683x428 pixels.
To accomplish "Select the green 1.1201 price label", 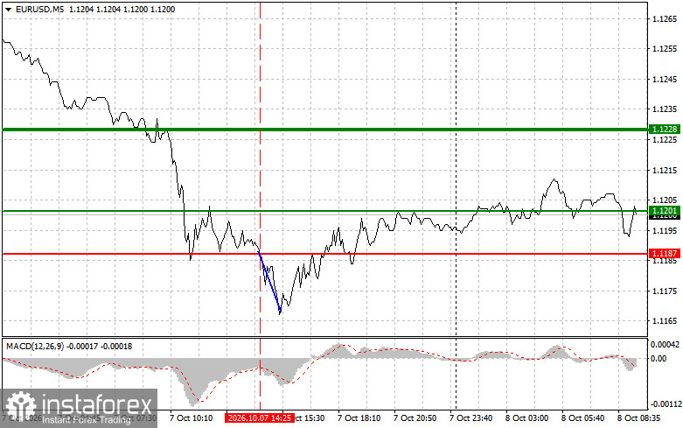I will point(664,211).
